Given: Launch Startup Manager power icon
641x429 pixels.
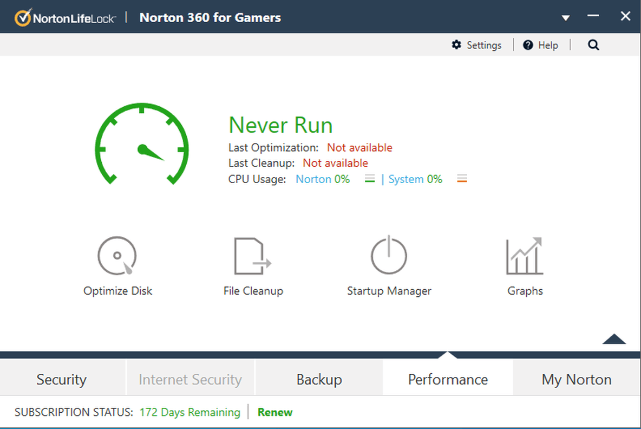Looking at the screenshot, I should (x=389, y=255).
